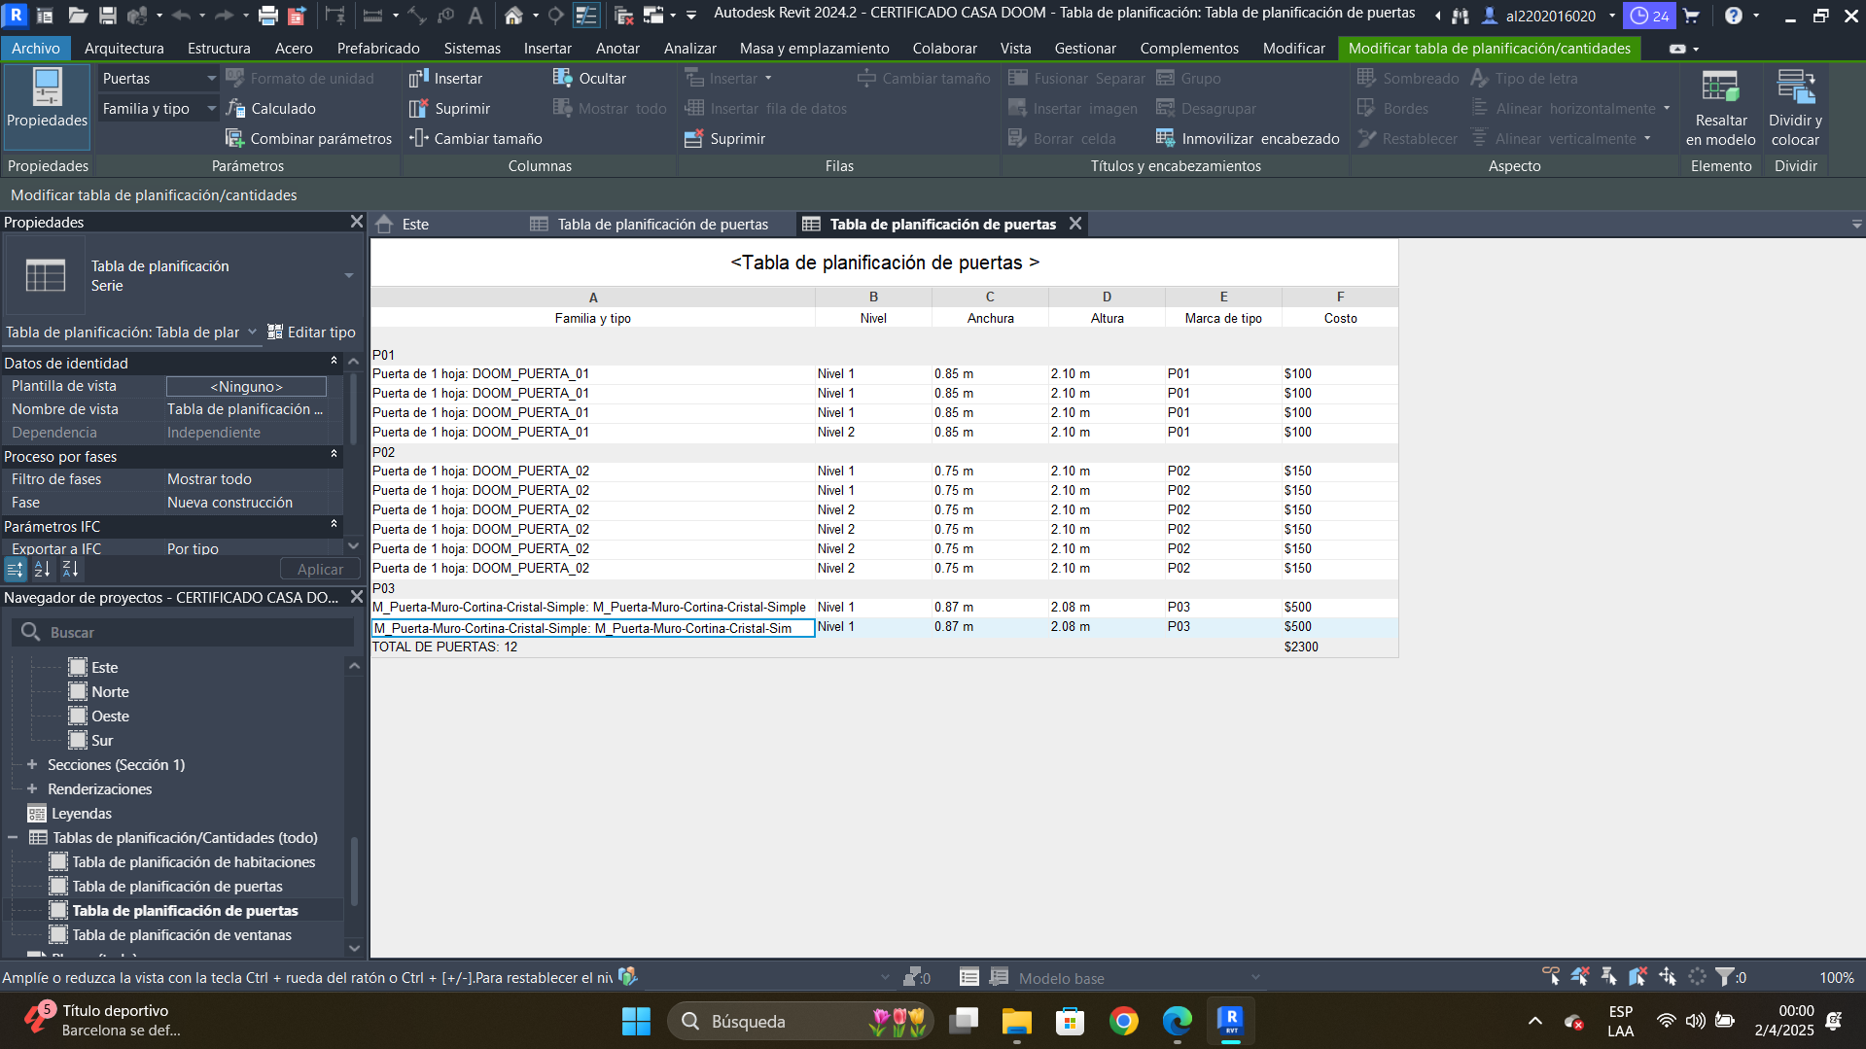Click the save icon in quick access toolbar
Viewport: 1866px width, 1049px height.
tap(108, 16)
